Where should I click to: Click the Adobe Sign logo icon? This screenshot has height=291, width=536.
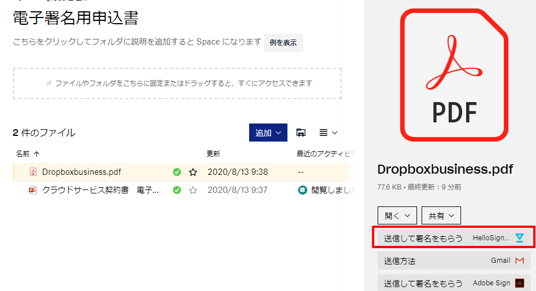(x=520, y=283)
